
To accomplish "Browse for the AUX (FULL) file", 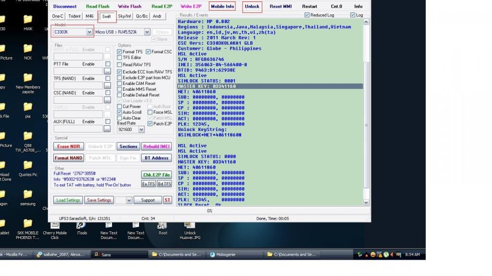I will 107,129.
